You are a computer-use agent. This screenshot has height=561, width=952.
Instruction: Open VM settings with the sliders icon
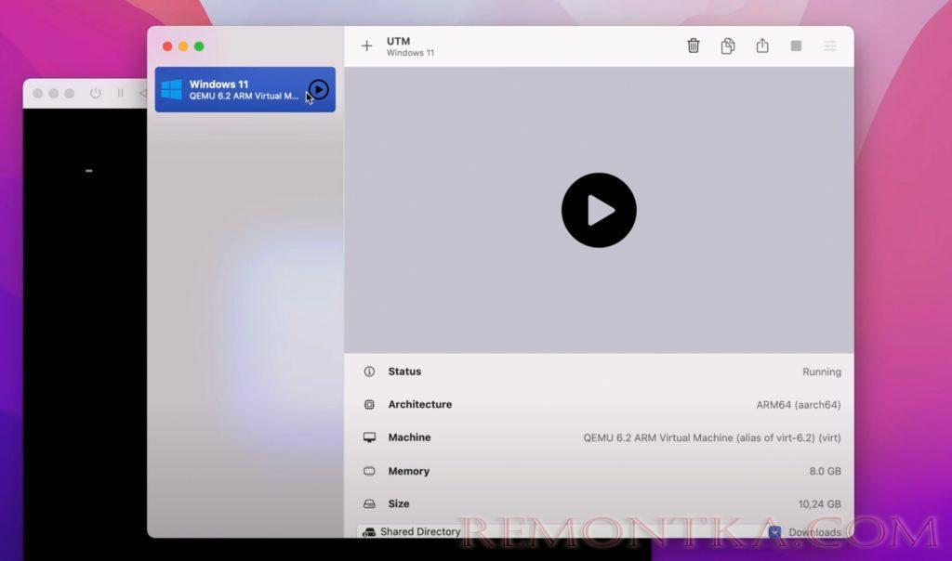830,46
